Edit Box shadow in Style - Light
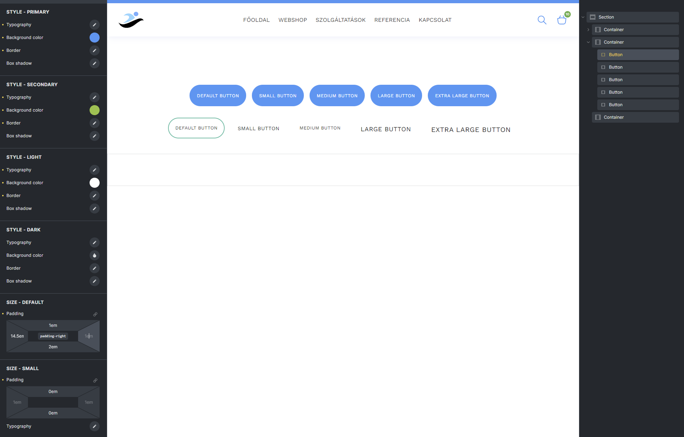This screenshot has height=437, width=684. click(x=95, y=208)
